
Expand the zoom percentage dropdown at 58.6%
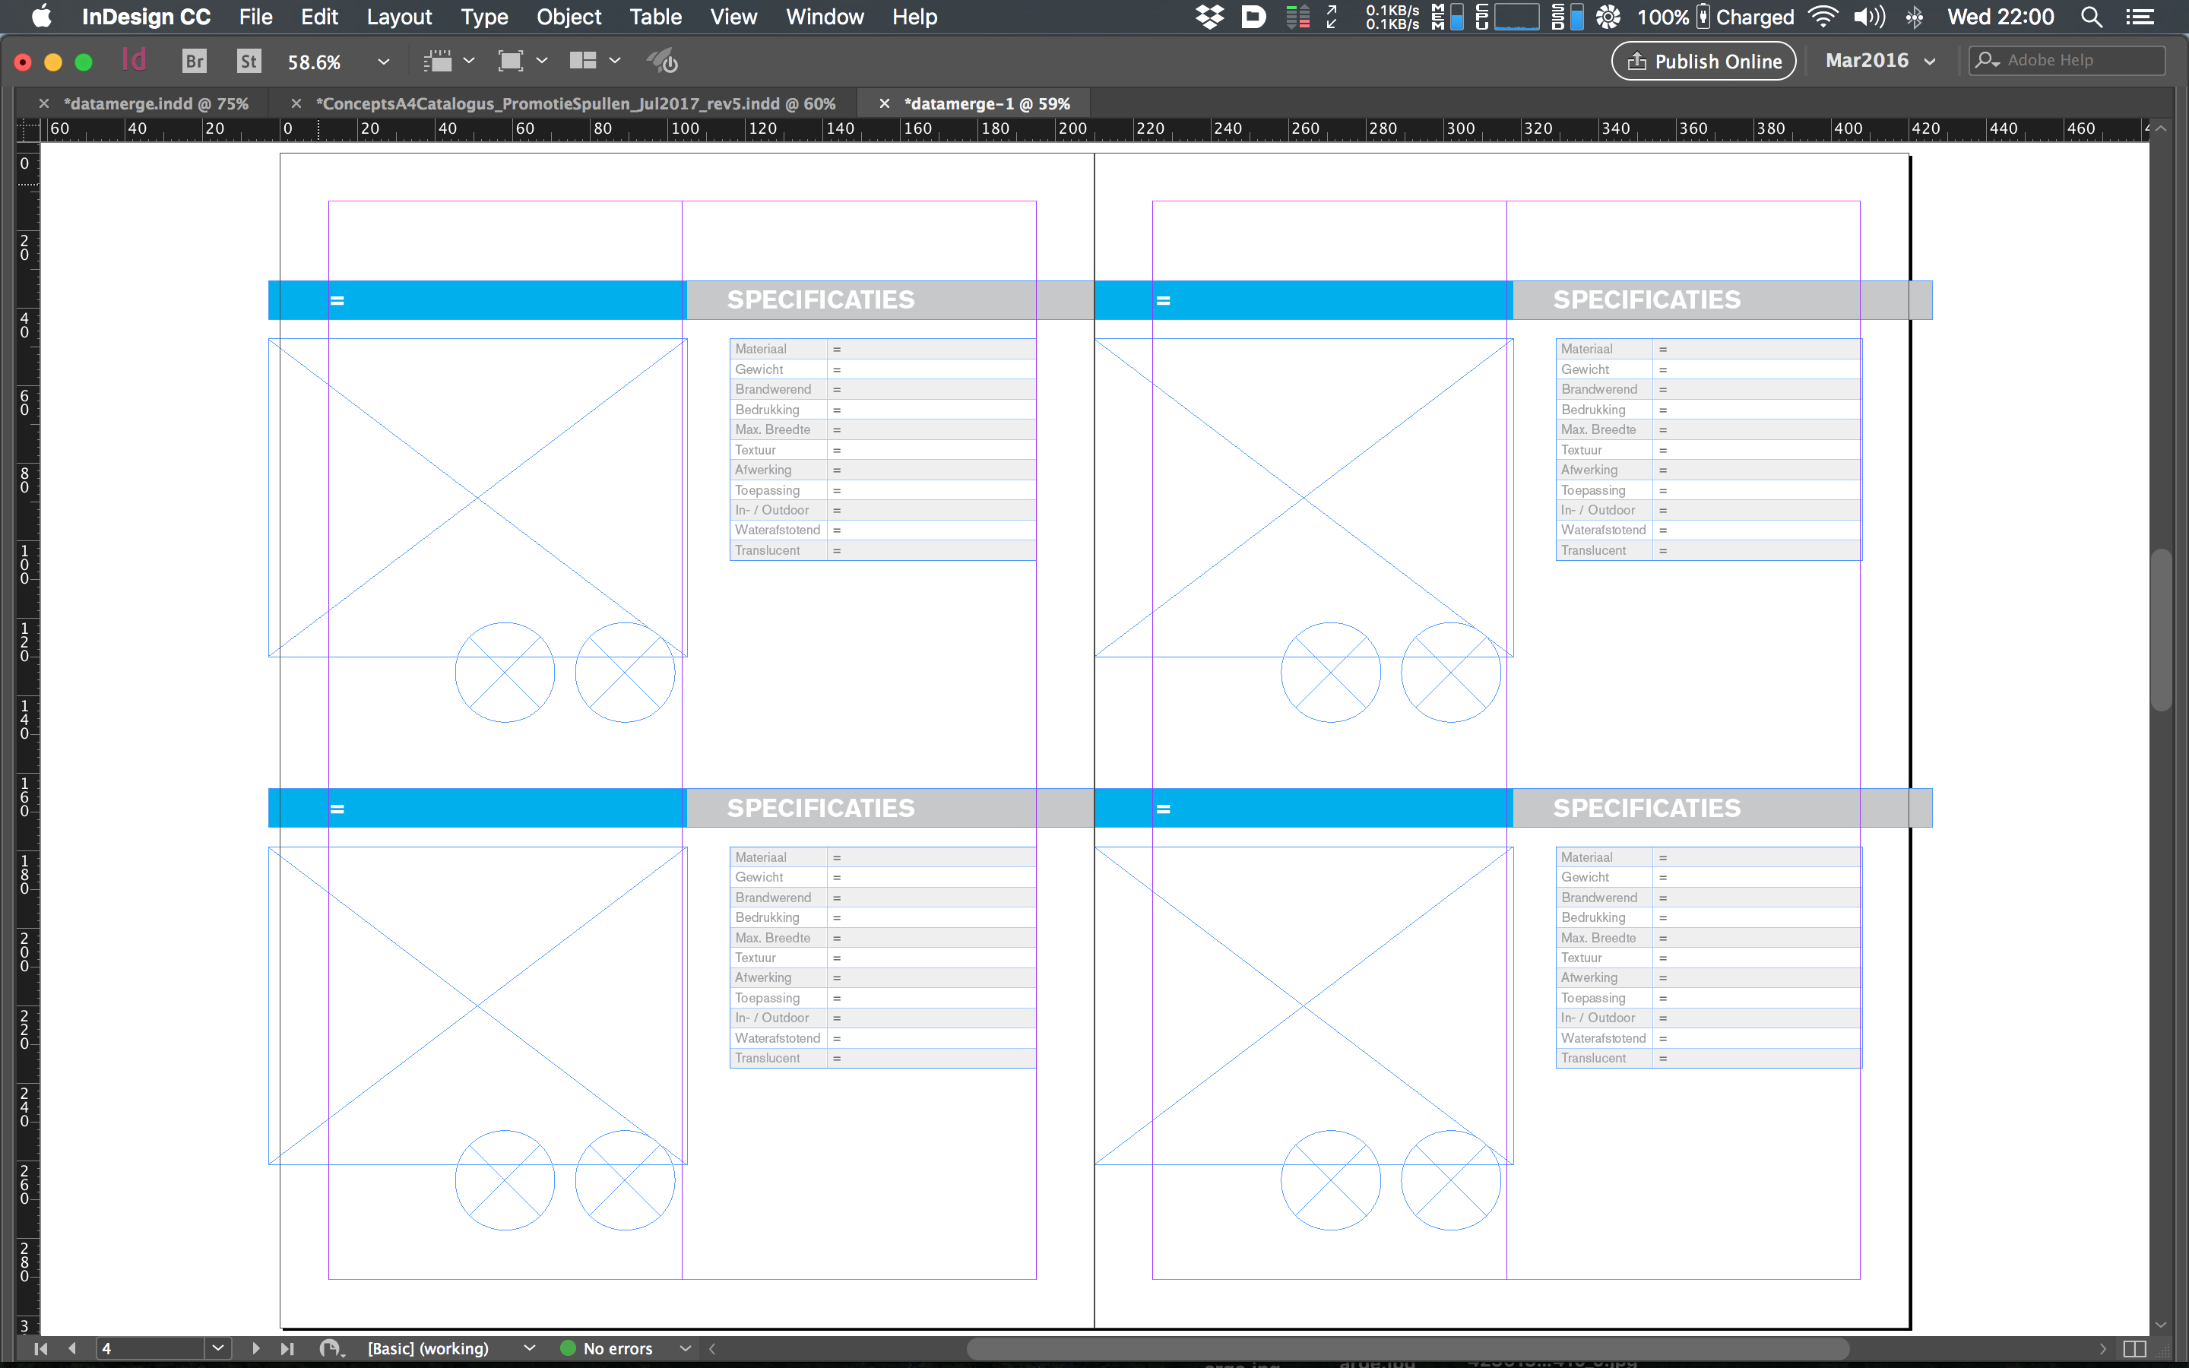coord(382,60)
